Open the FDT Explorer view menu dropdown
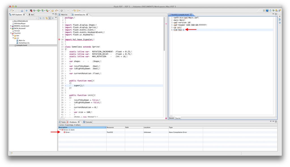The width and height of the screenshot is (290, 167). pyautogui.click(x=56, y=18)
